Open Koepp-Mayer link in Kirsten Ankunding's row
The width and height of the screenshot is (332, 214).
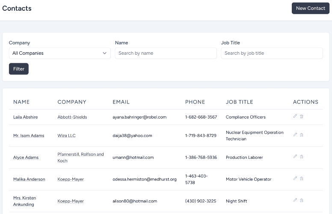click(71, 201)
